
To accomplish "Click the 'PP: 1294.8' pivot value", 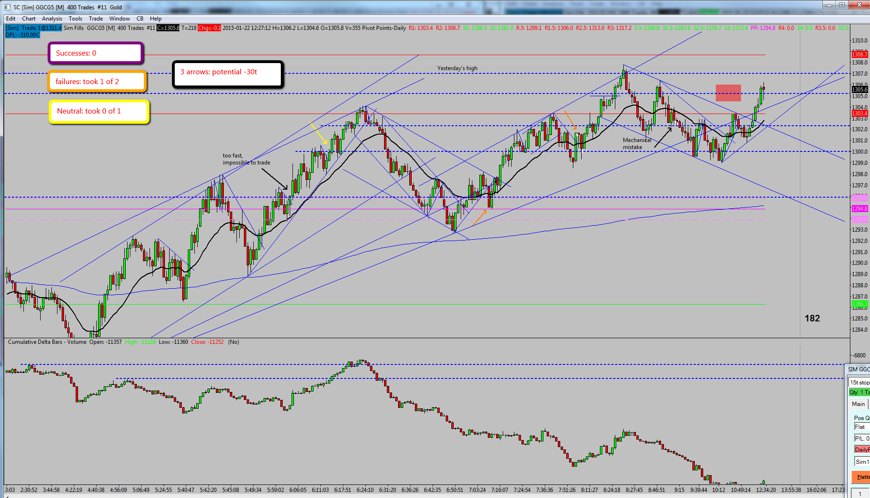I will point(763,28).
